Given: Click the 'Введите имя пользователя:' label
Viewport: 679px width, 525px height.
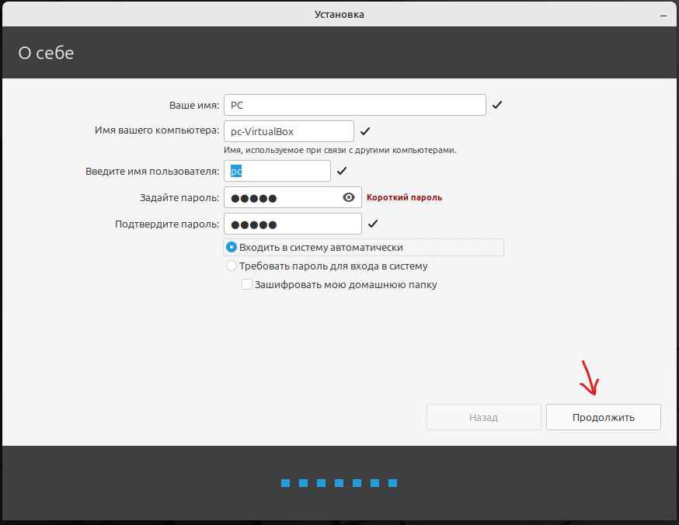Looking at the screenshot, I should (x=152, y=172).
